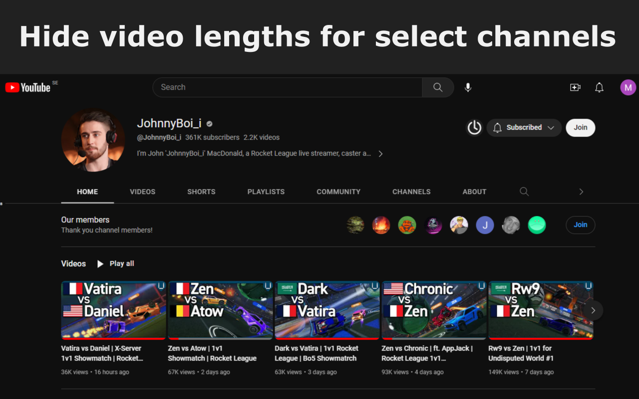This screenshot has width=639, height=399.
Task: Open the Rw9 vs Zen thumbnail
Action: (x=541, y=310)
